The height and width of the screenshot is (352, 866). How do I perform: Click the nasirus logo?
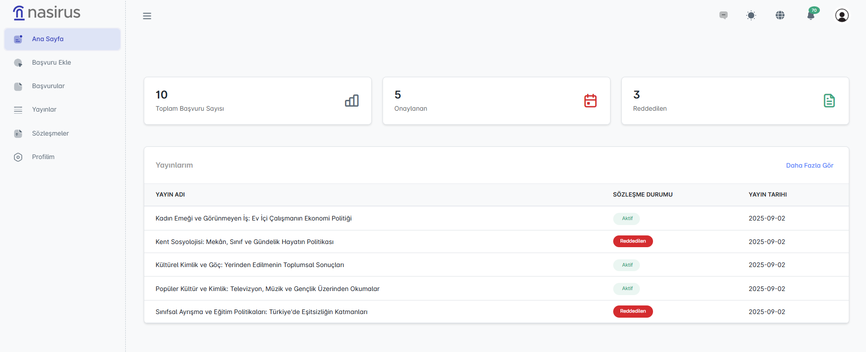[x=47, y=13]
